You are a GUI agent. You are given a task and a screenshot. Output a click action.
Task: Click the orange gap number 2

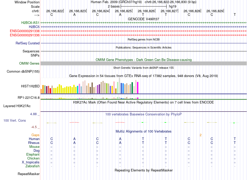point(200,135)
